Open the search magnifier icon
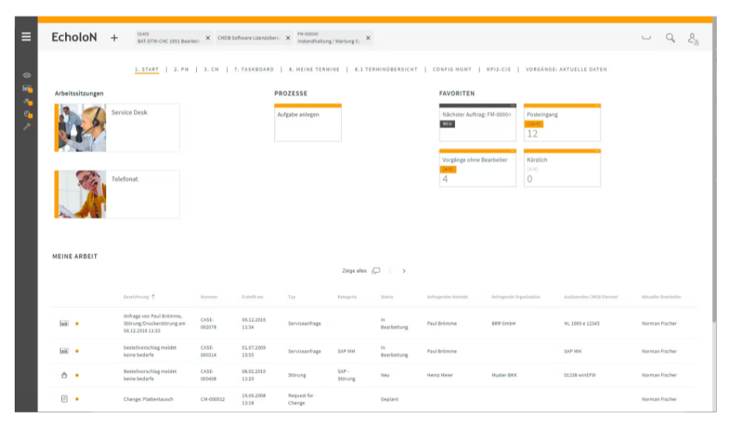This screenshot has width=730, height=431. [x=670, y=37]
